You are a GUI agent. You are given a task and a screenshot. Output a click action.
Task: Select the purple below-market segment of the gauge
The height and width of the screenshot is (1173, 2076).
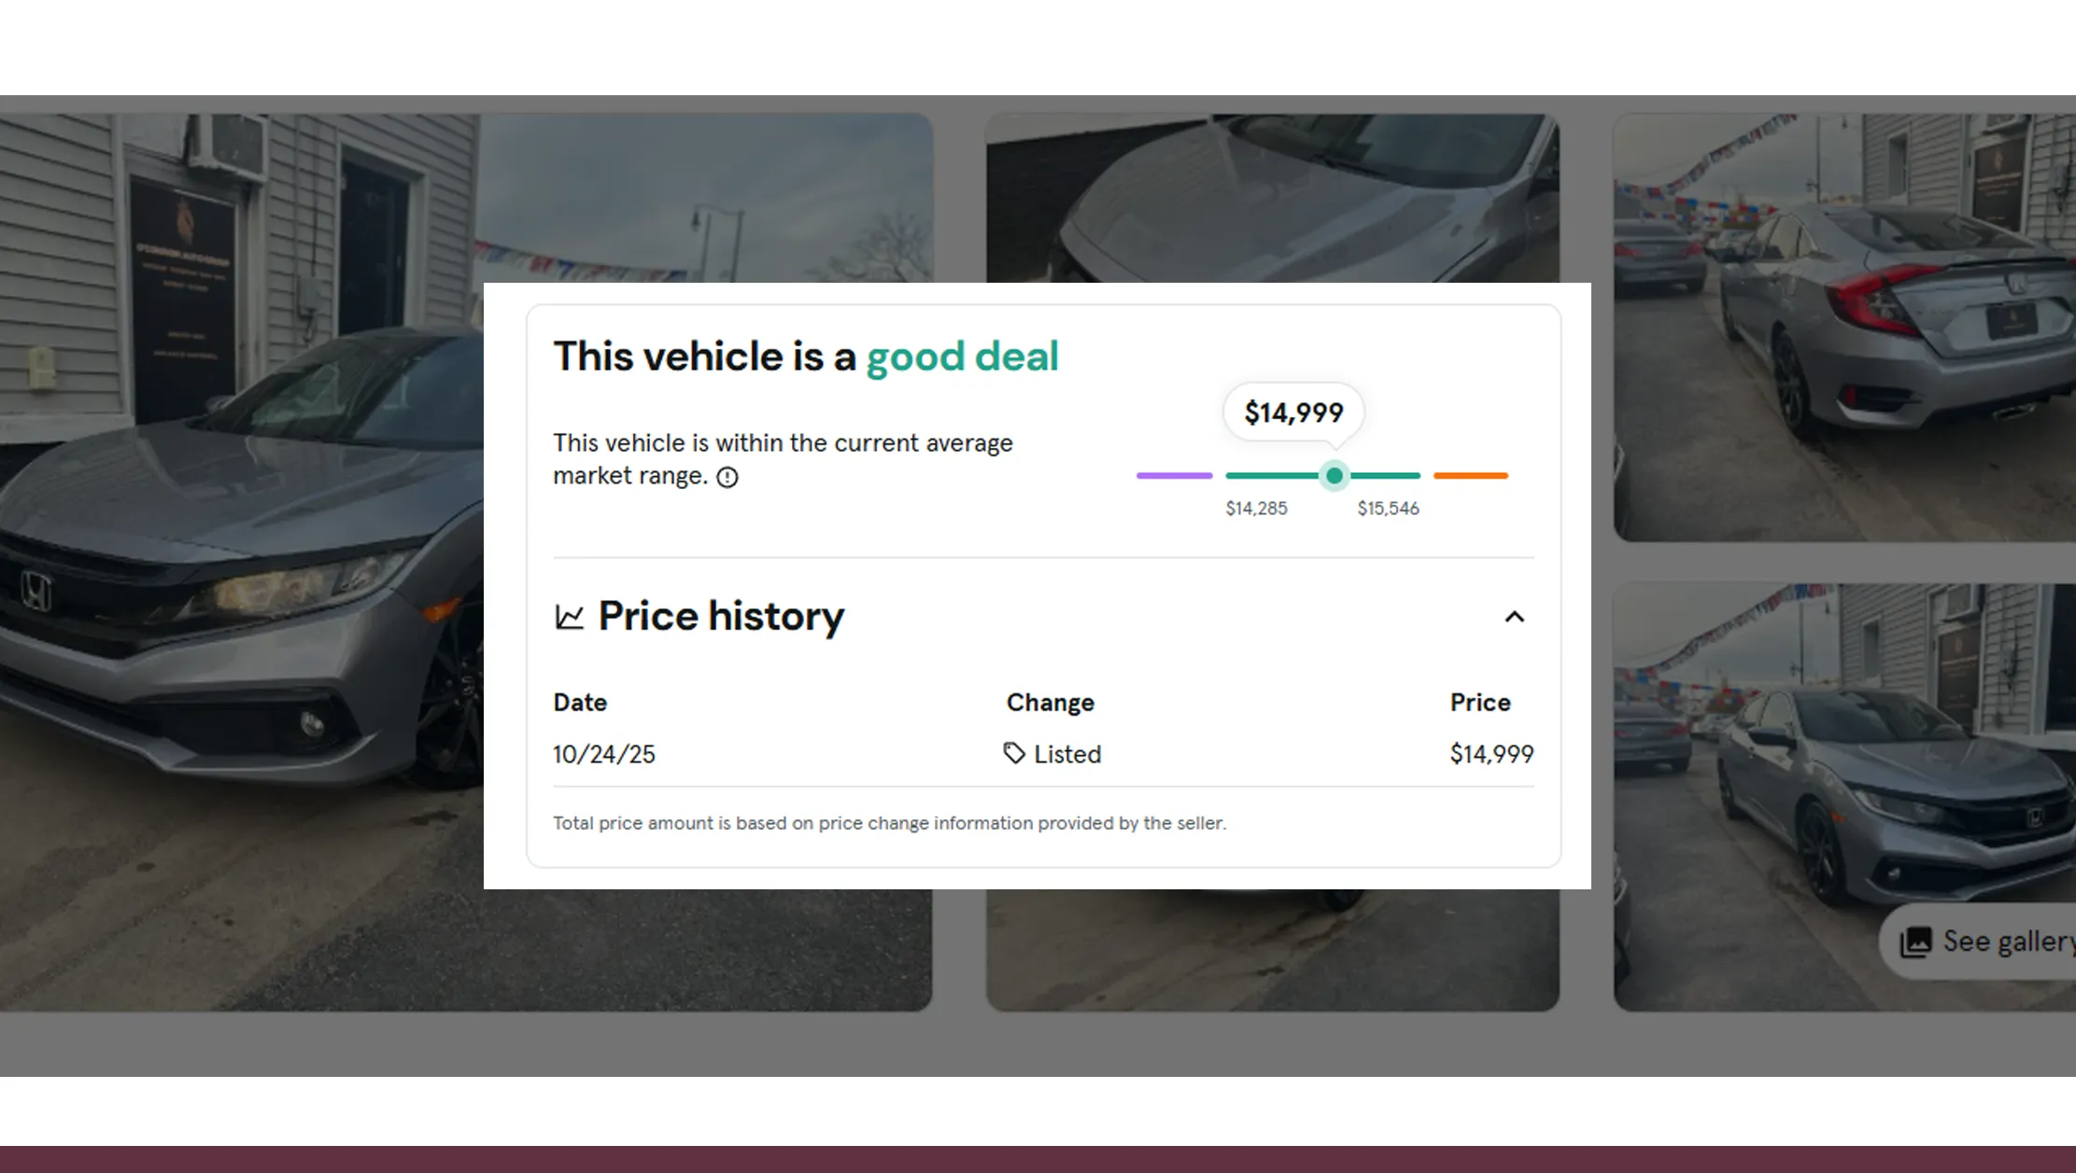(x=1174, y=476)
